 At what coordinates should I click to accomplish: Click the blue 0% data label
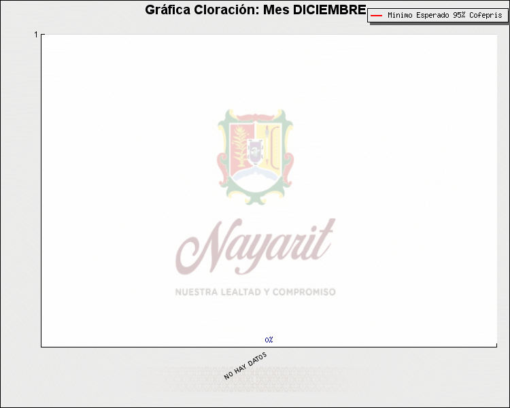pos(269,339)
